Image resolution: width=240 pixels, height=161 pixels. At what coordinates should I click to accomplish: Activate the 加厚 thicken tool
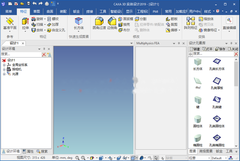coord(53,24)
